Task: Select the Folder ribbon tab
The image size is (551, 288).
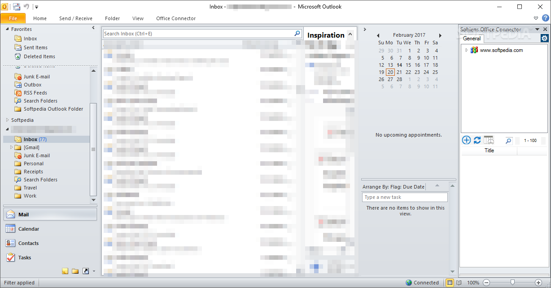Action: [113, 18]
